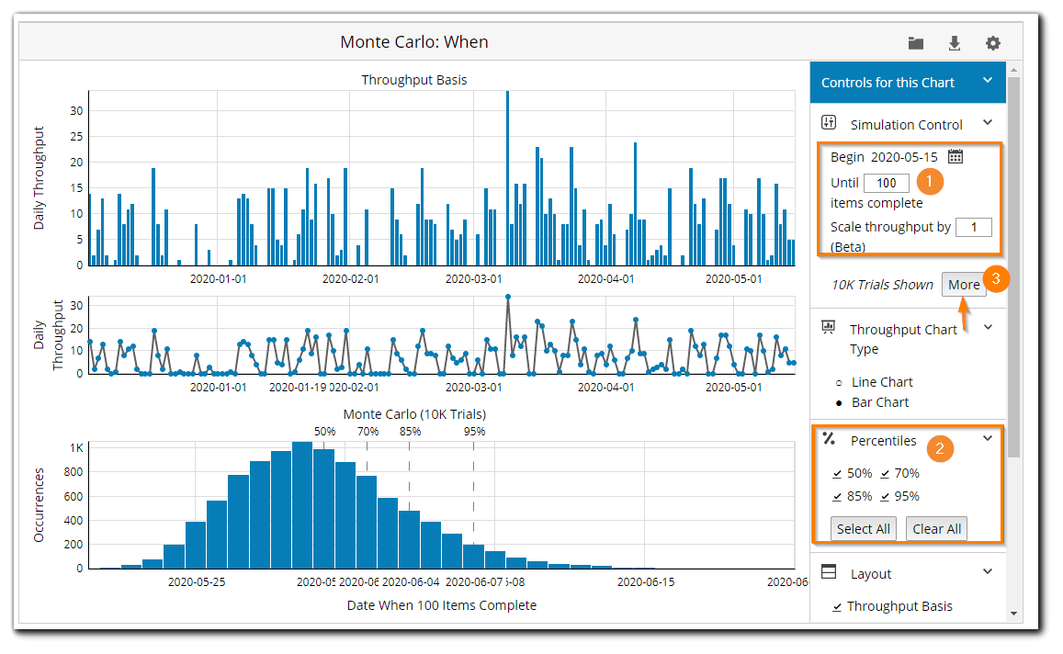This screenshot has height=654, width=1063.
Task: Collapse the Controls for this Chart header
Action: pos(988,82)
